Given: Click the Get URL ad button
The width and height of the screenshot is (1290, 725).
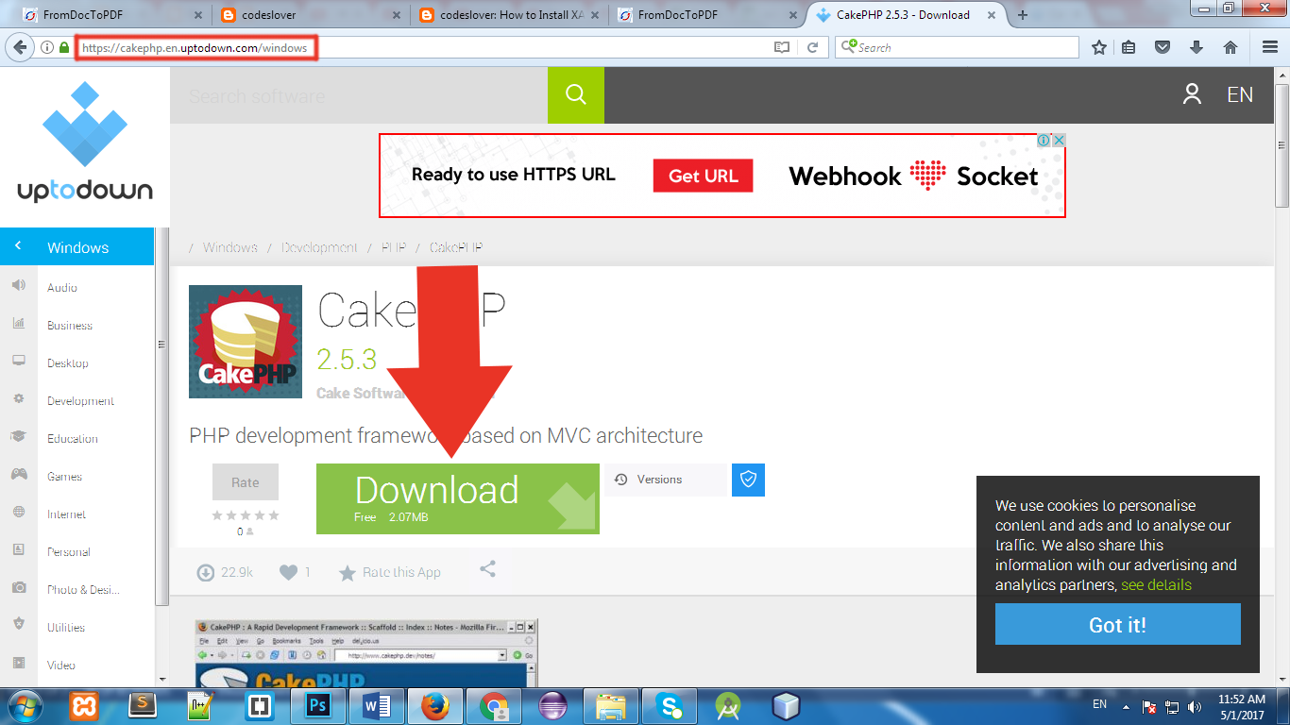Looking at the screenshot, I should pos(703,176).
